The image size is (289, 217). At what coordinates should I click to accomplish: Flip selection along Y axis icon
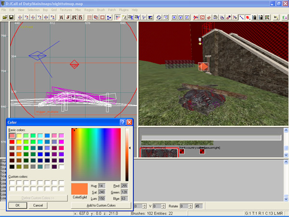click(33, 17)
